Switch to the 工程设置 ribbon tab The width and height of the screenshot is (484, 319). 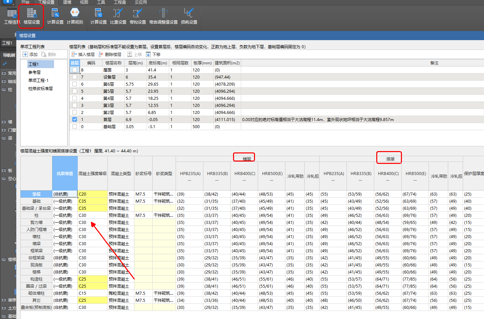pyautogui.click(x=47, y=2)
